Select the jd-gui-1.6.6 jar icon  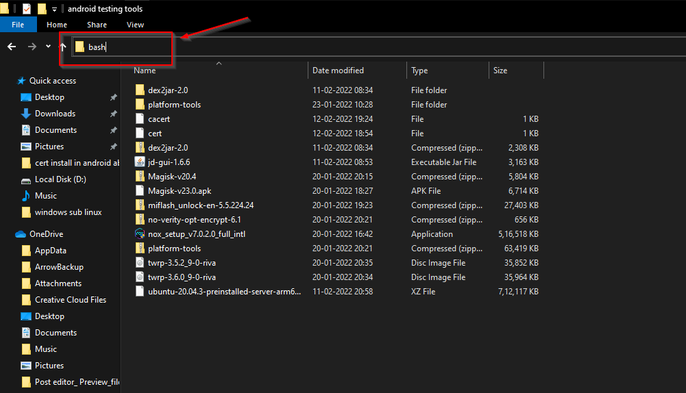[140, 162]
